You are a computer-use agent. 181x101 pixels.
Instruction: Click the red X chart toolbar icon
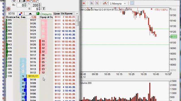point(84,3)
